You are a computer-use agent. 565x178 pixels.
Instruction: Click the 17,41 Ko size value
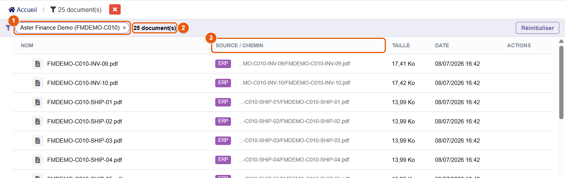pos(403,64)
